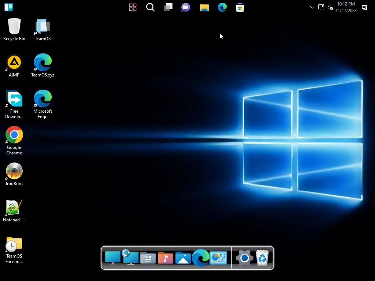375x281 pixels.
Task: Open Task View in the taskbar
Action: click(x=168, y=7)
